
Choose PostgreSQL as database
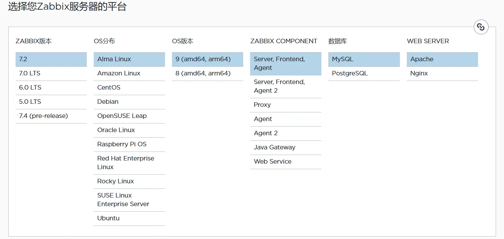[364, 73]
